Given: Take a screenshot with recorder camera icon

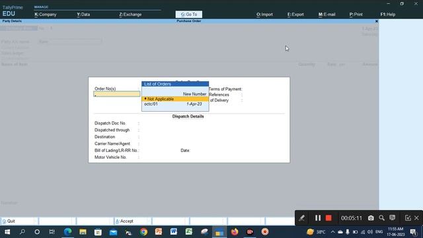Looking at the screenshot, I should click(x=371, y=218).
